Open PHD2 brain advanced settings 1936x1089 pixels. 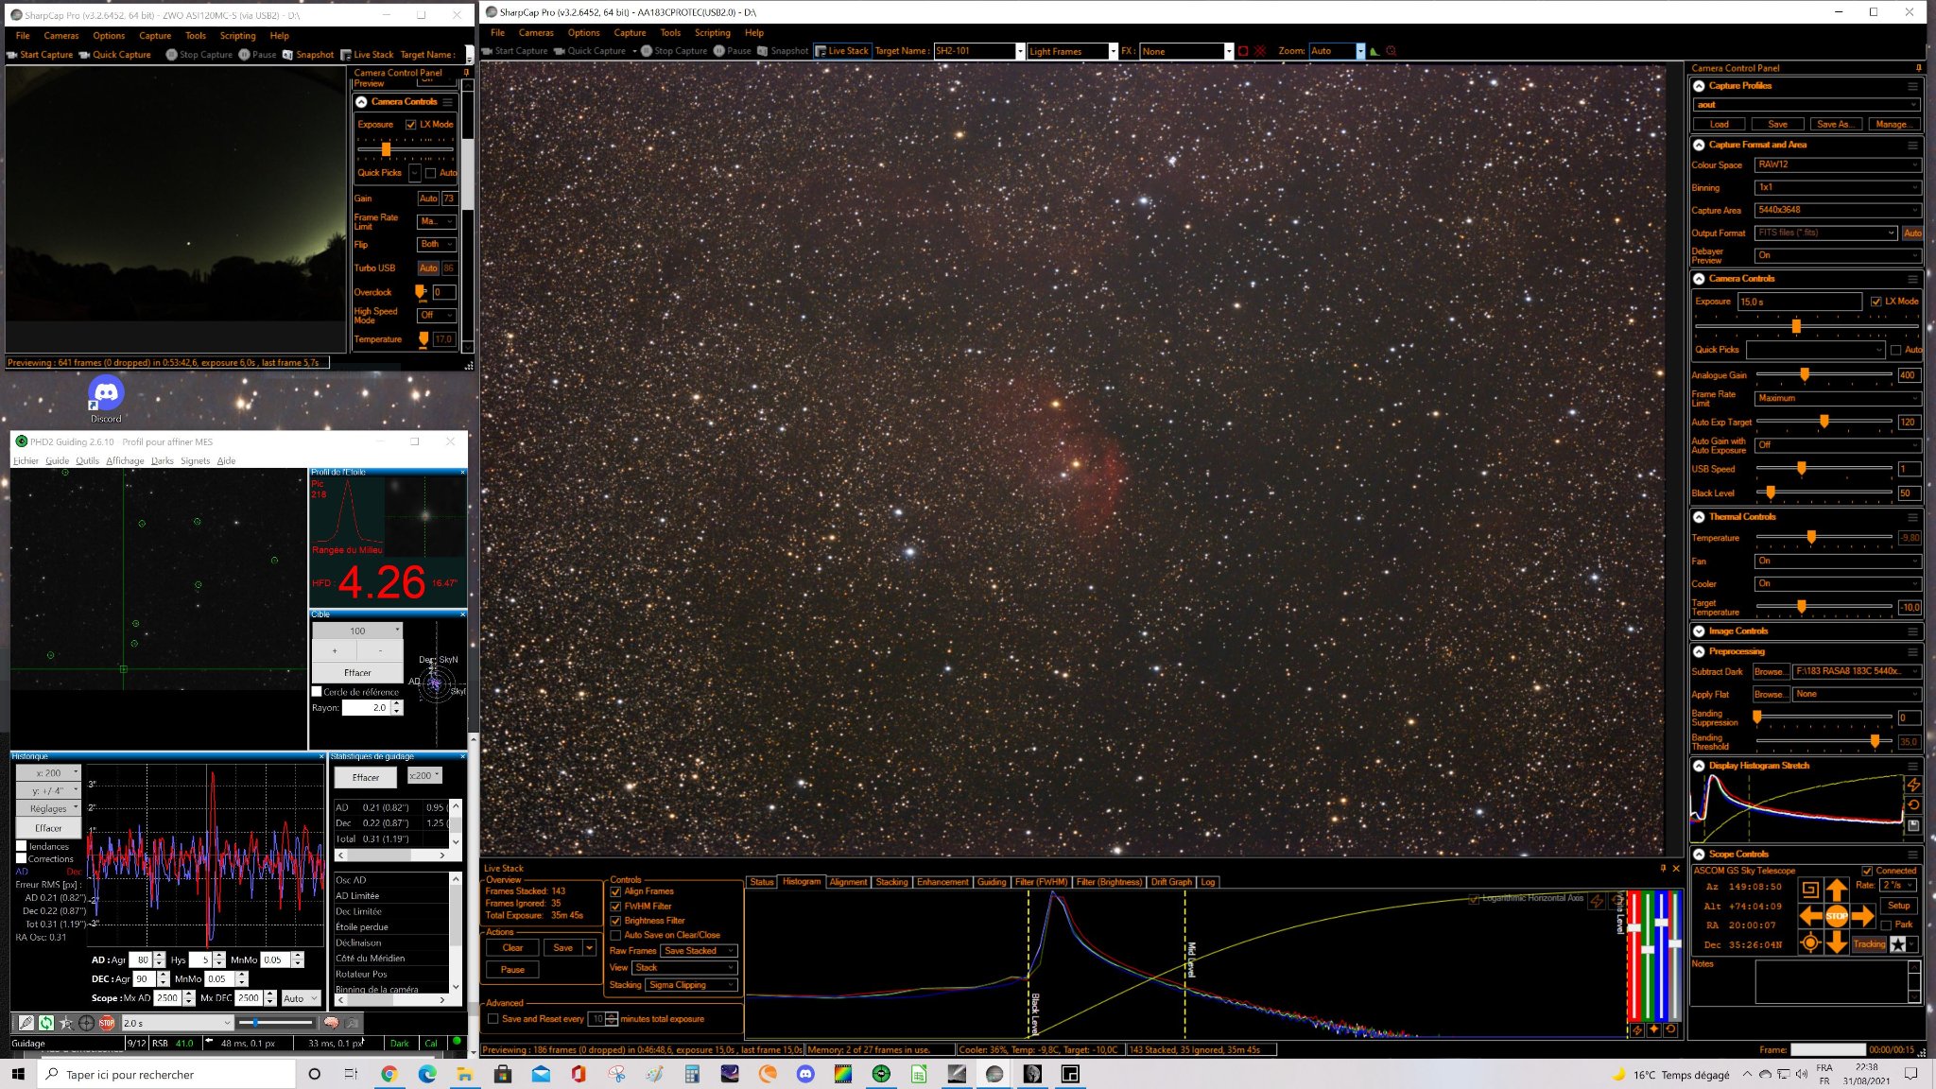pos(331,1023)
